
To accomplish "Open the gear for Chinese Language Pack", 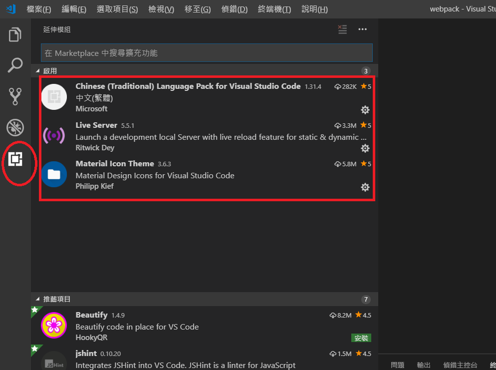I will 365,110.
